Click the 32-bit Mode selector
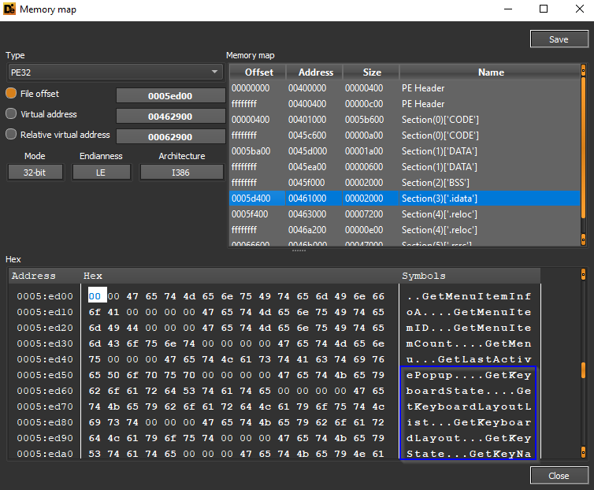The height and width of the screenshot is (490, 594). (35, 173)
